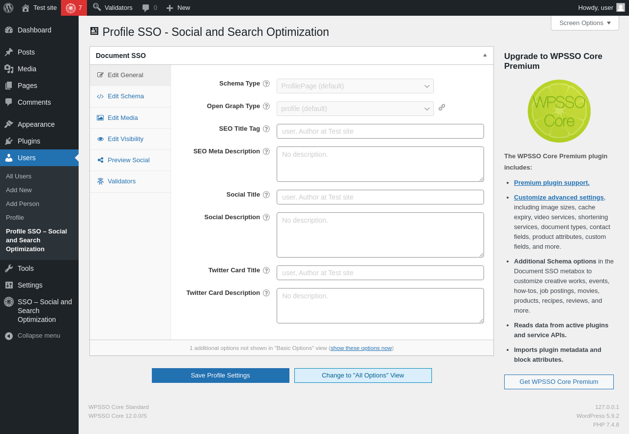
Task: Click the WPSSO Core lemon logo
Action: pos(559,111)
